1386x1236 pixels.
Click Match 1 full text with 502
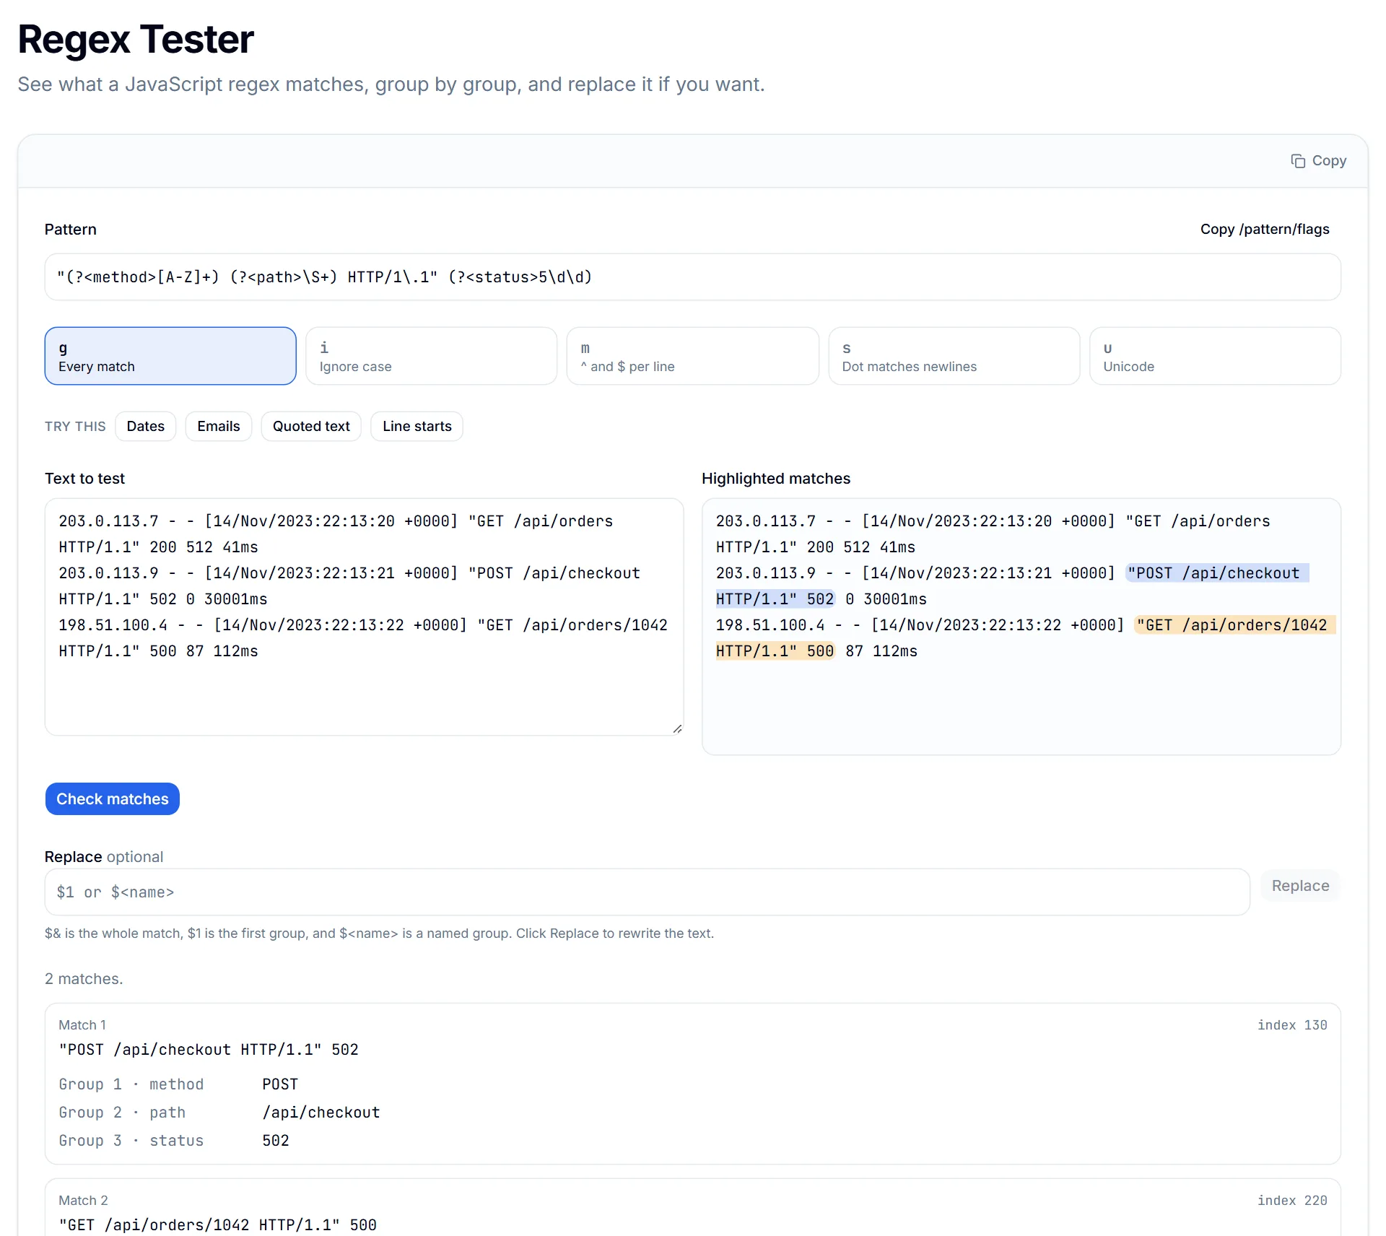pos(209,1050)
